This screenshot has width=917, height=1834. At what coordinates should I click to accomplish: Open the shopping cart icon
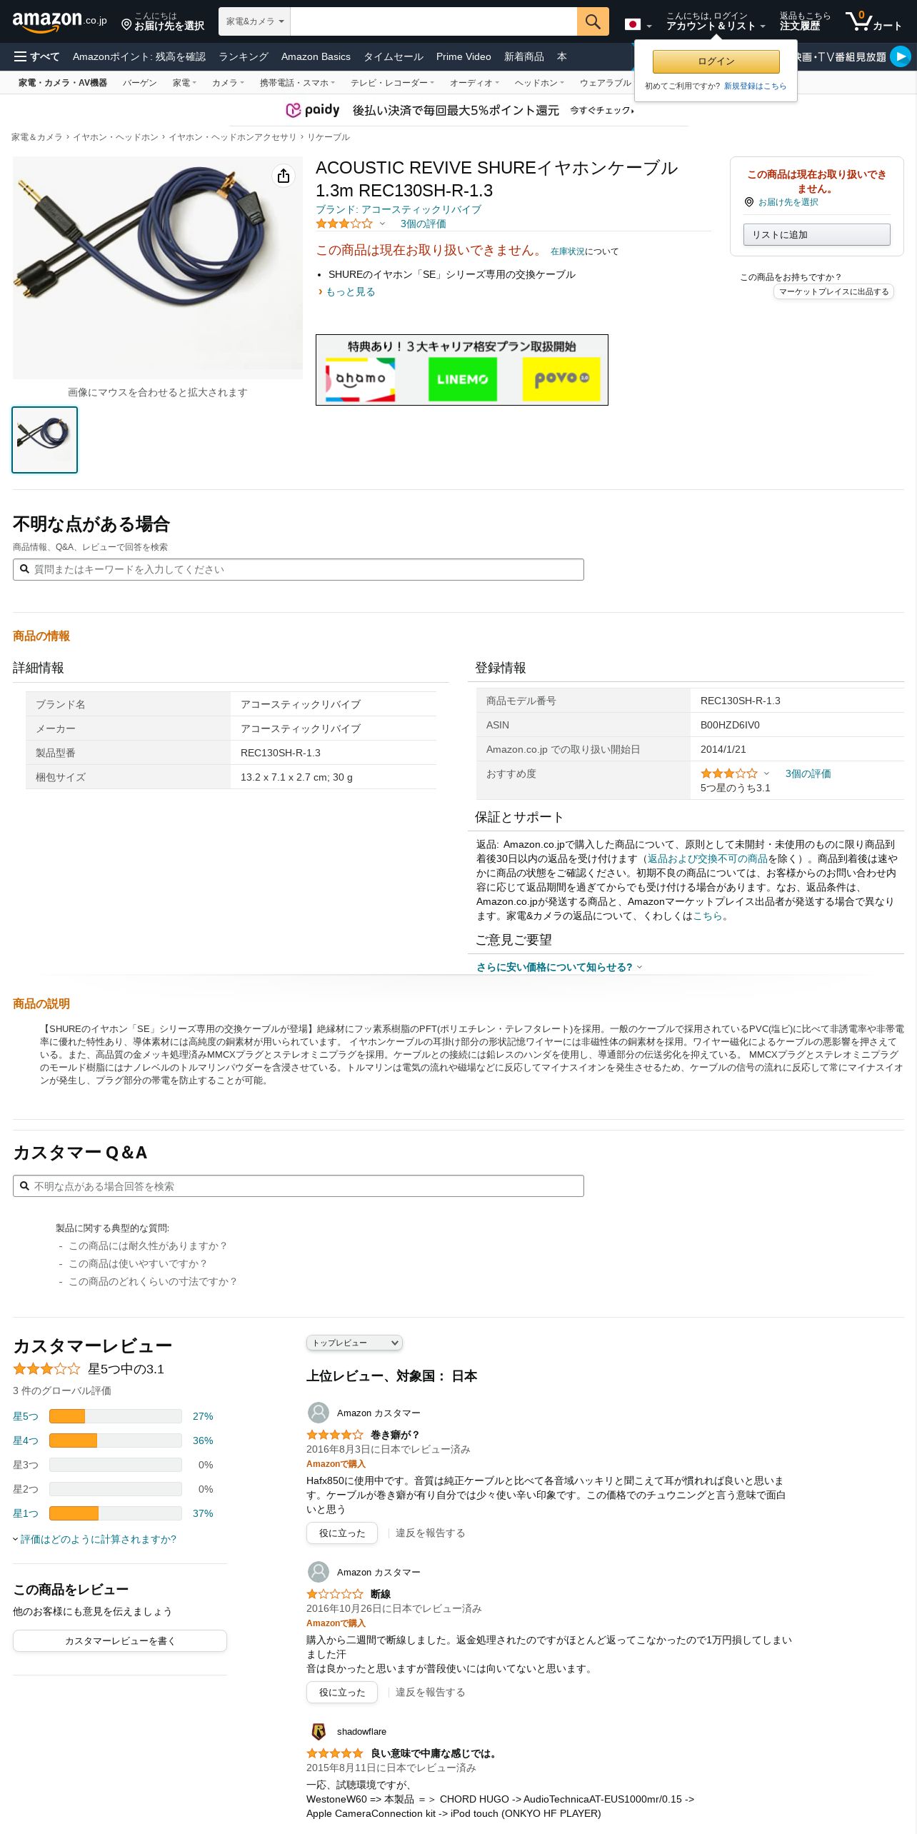tap(874, 21)
